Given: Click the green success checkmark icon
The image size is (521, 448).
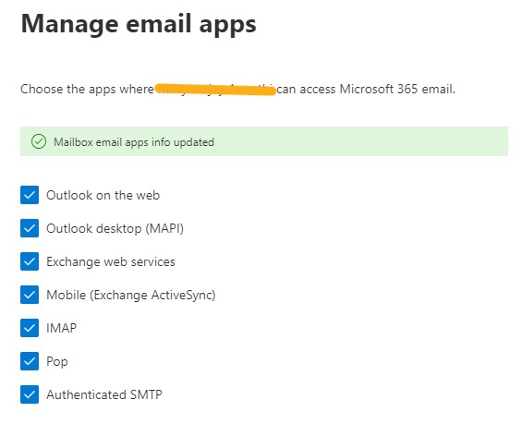Looking at the screenshot, I should (x=39, y=141).
